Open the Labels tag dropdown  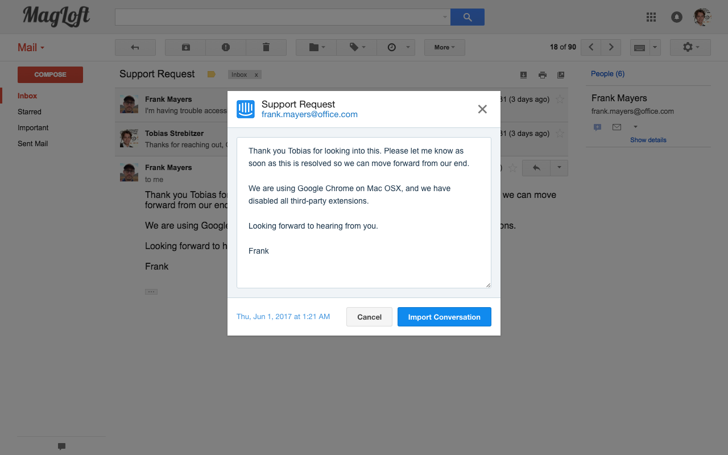357,47
